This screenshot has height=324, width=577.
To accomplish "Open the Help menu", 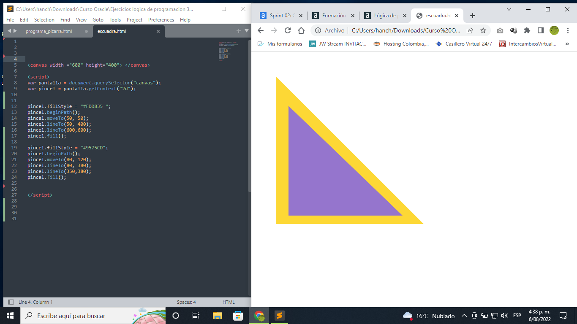I will click(185, 20).
